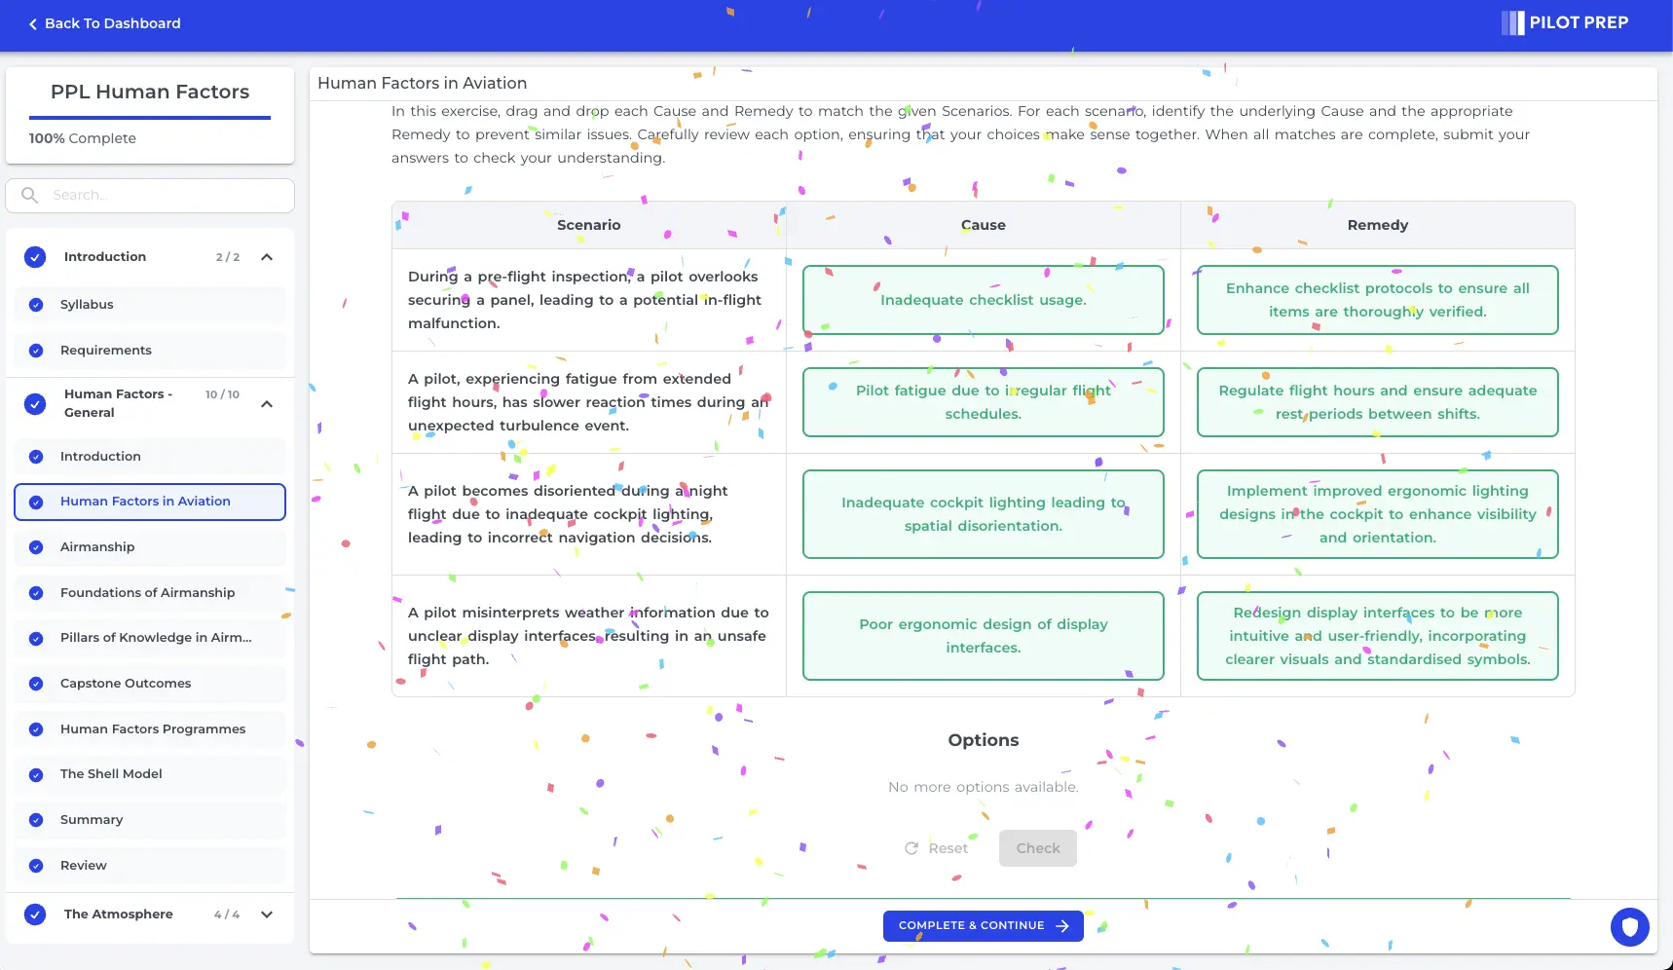Collapse the Introduction section chevron
Image resolution: width=1673 pixels, height=970 pixels.
pos(267,257)
